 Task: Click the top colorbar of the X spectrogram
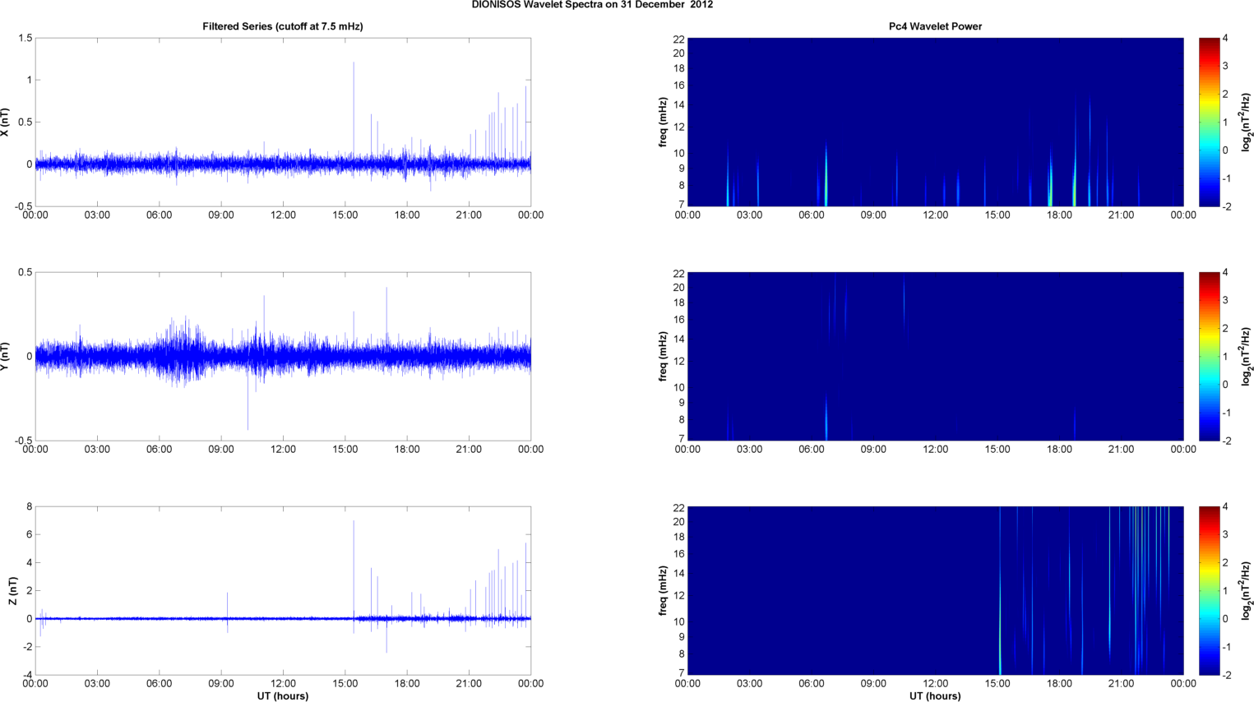coord(1208,122)
